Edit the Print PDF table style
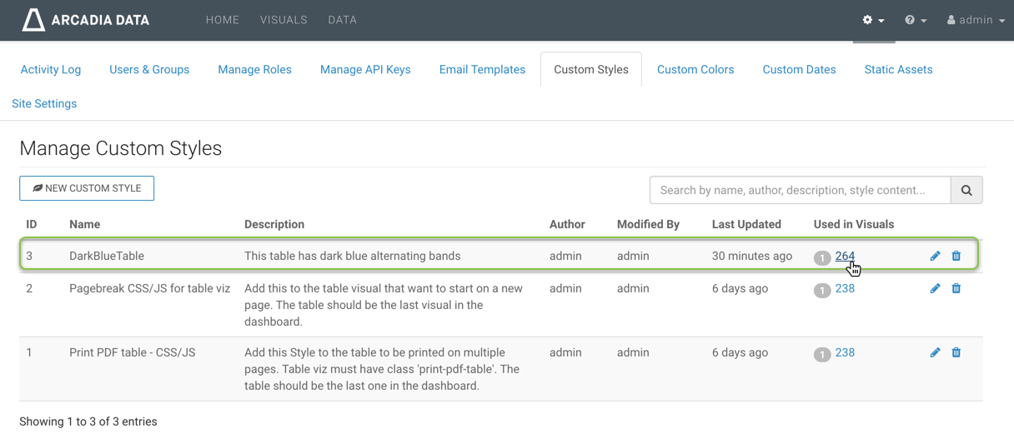Screen dimensions: 1014x434 tap(935, 352)
